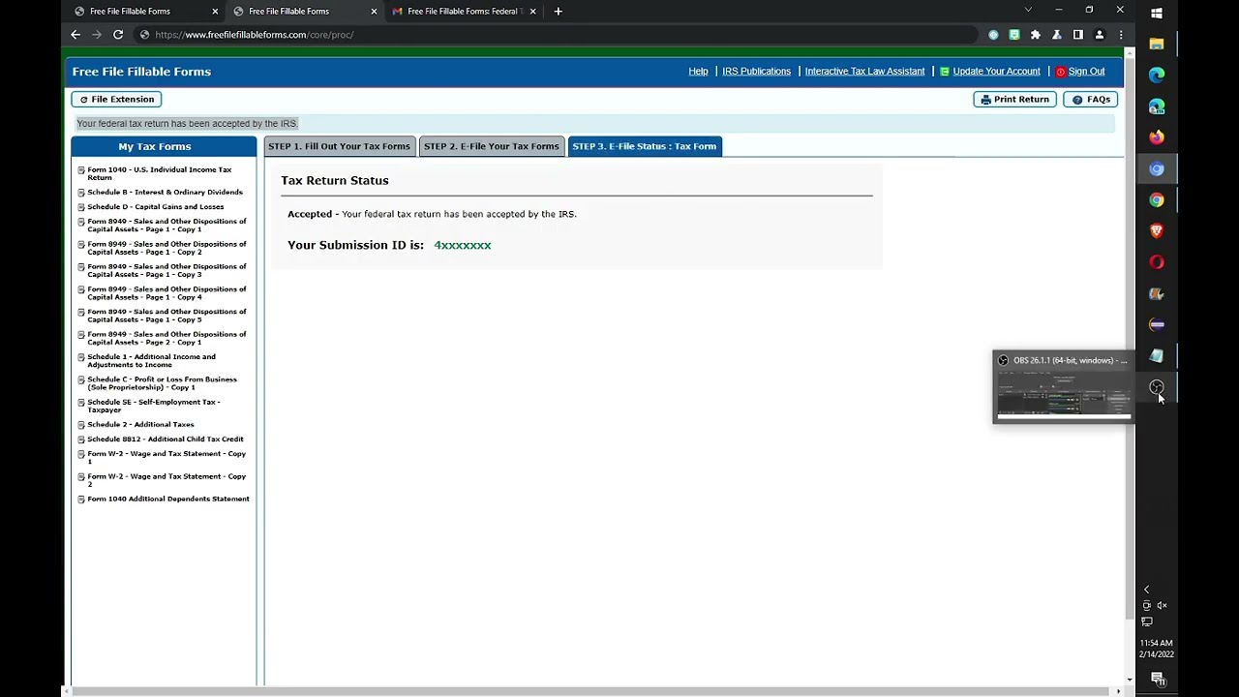Click form icon for Form 8949 Page 1 Copy 4
Image resolution: width=1239 pixels, height=697 pixels.
click(81, 289)
